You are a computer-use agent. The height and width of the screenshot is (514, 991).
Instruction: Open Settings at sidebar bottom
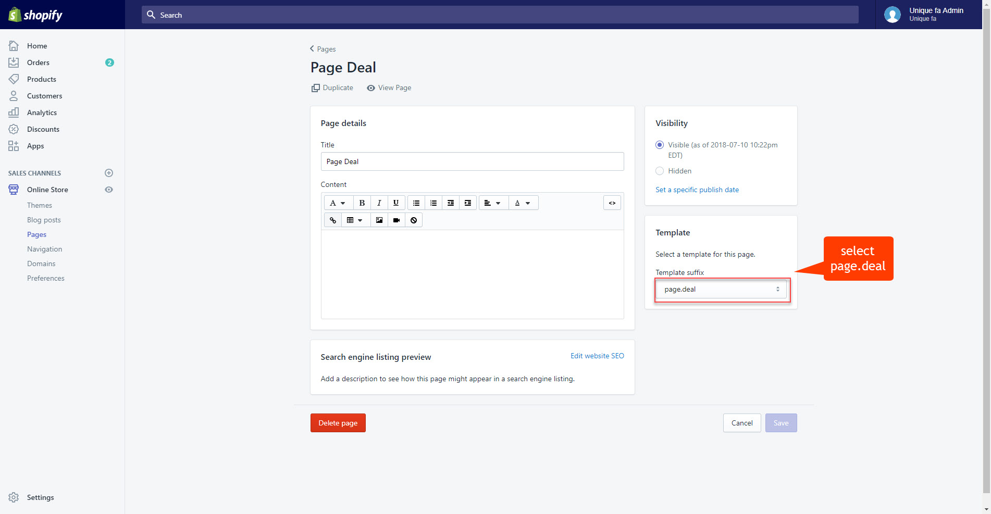41,497
